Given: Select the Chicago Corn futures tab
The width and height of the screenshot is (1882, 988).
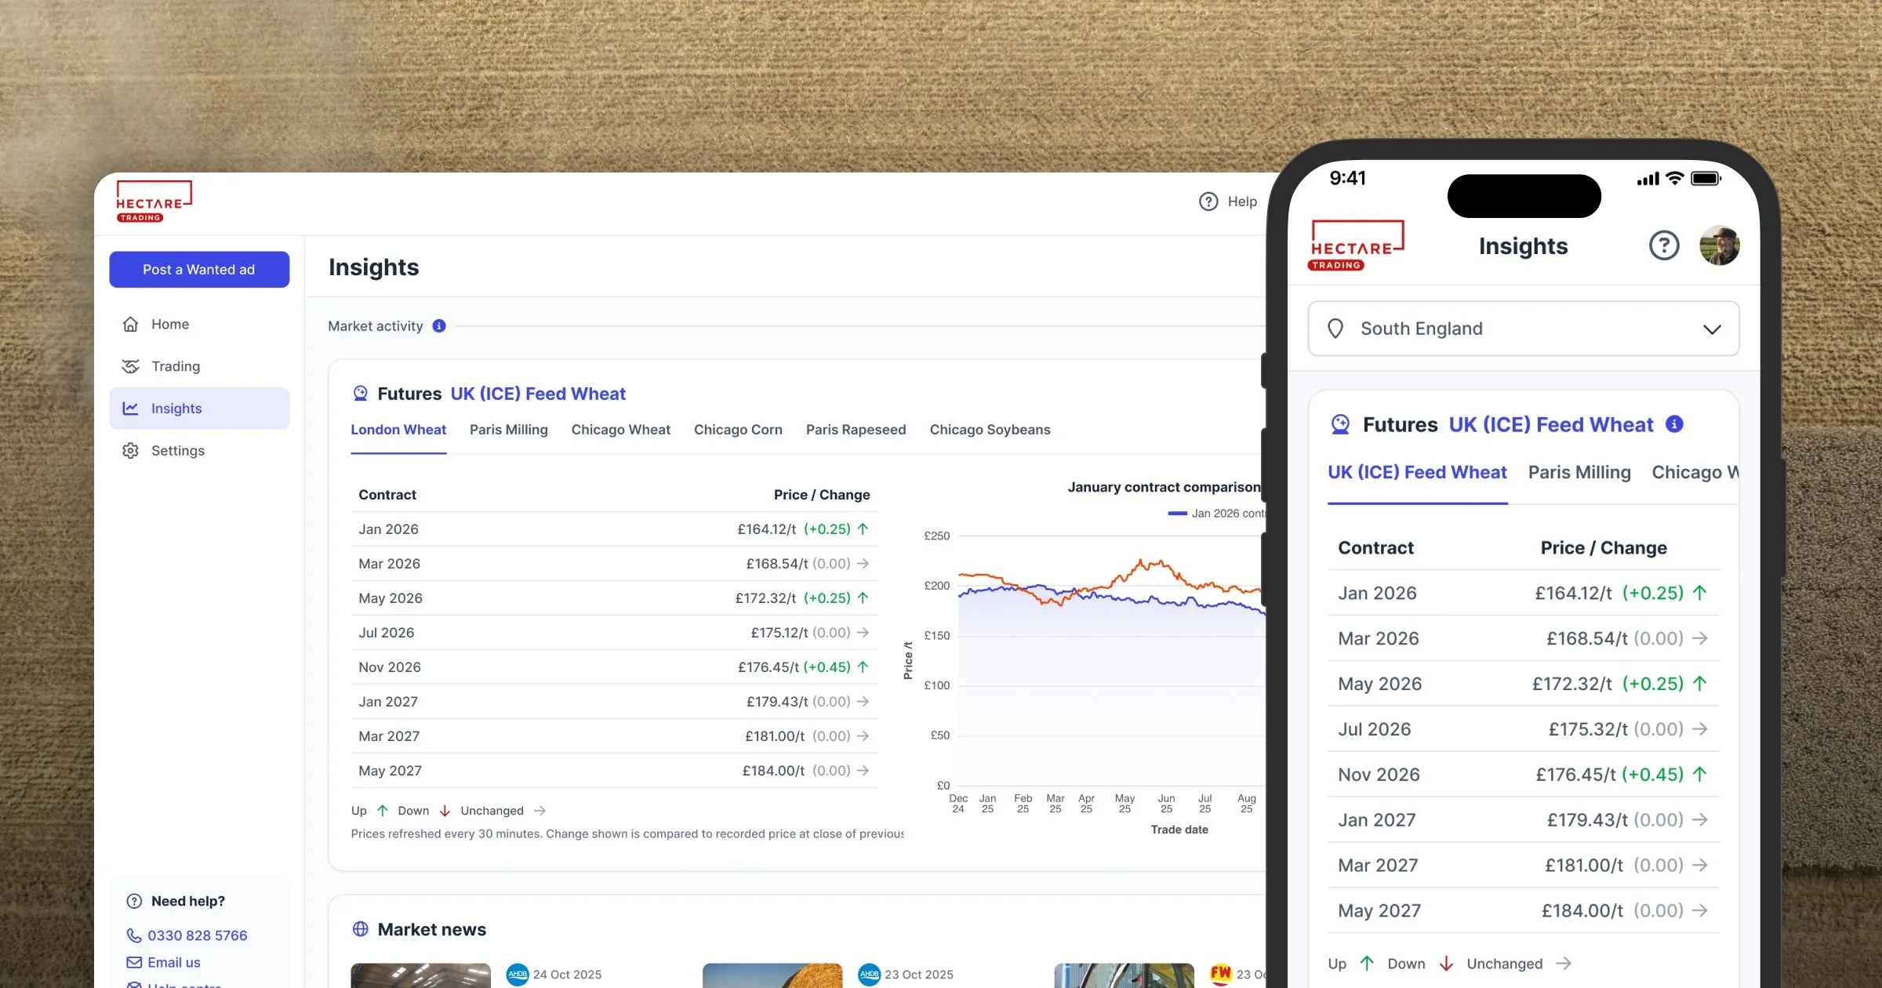Looking at the screenshot, I should [738, 430].
